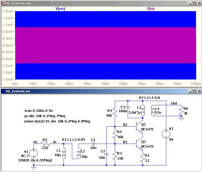
Task: Click the 50µs mark on time axis
Action: click(105, 83)
